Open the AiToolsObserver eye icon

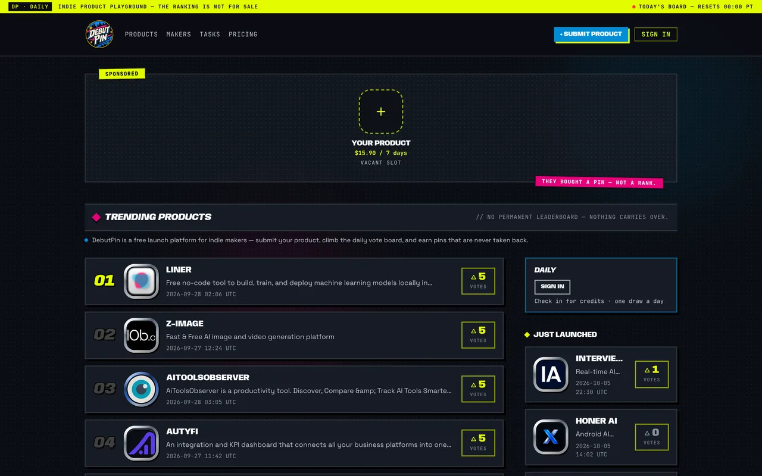click(x=141, y=389)
